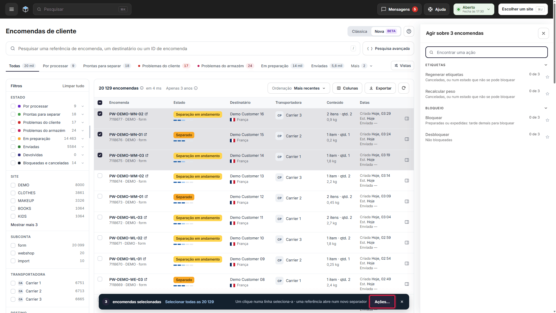This screenshot has height=313, width=556.
Task: Star the Desbloquear action
Action: click(547, 137)
